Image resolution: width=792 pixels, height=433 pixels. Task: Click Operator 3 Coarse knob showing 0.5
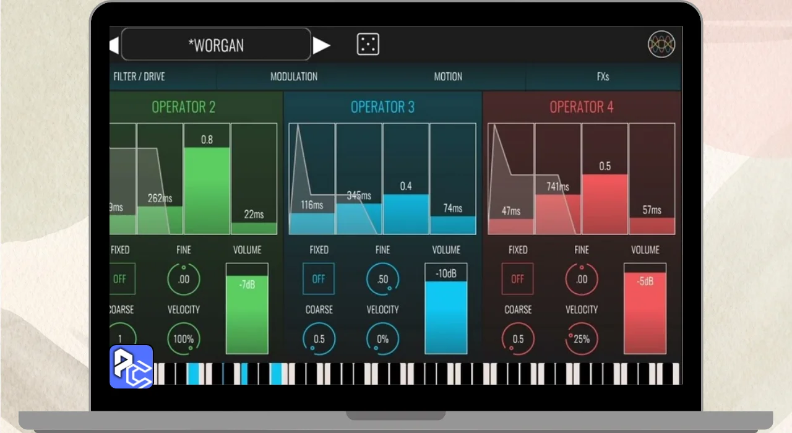[x=319, y=338]
